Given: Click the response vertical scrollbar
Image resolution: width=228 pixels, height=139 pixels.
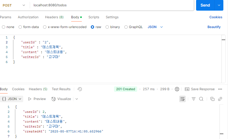Looking at the screenshot, I should coord(221,122).
